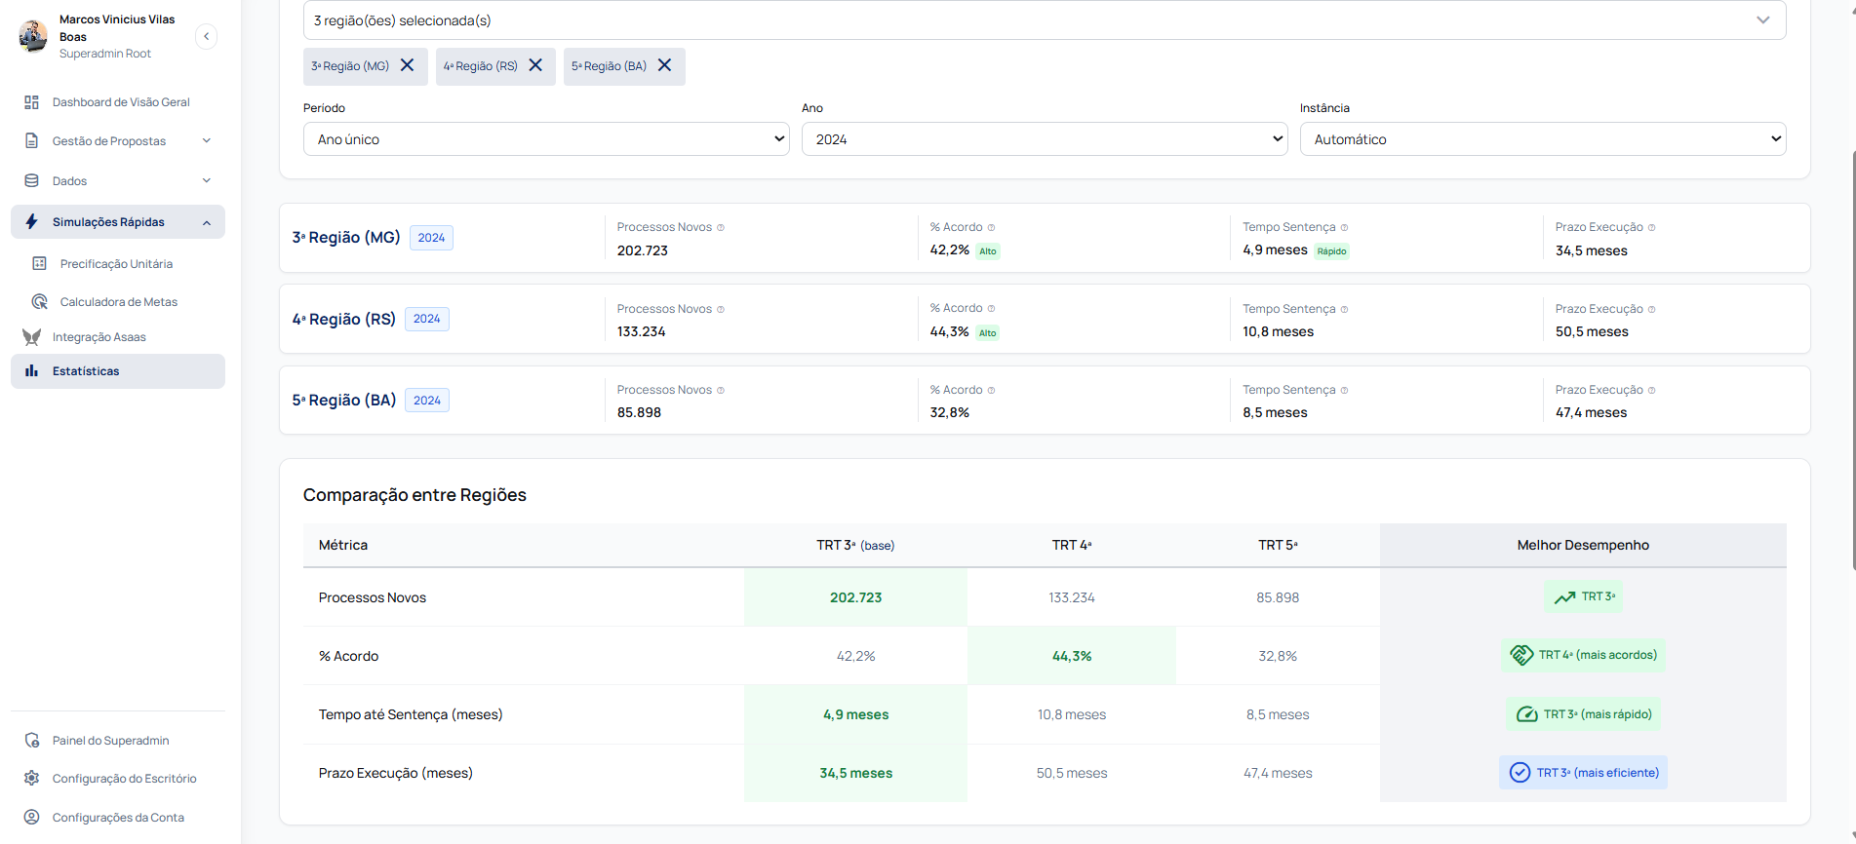
Task: Open Dashboard de Visão Geral
Action: pyautogui.click(x=121, y=102)
